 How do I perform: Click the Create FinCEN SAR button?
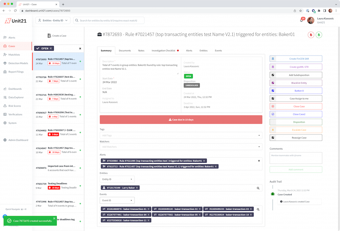click(296, 59)
